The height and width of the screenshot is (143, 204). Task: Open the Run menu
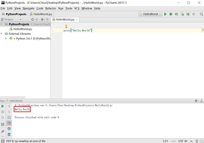[x=61, y=8]
